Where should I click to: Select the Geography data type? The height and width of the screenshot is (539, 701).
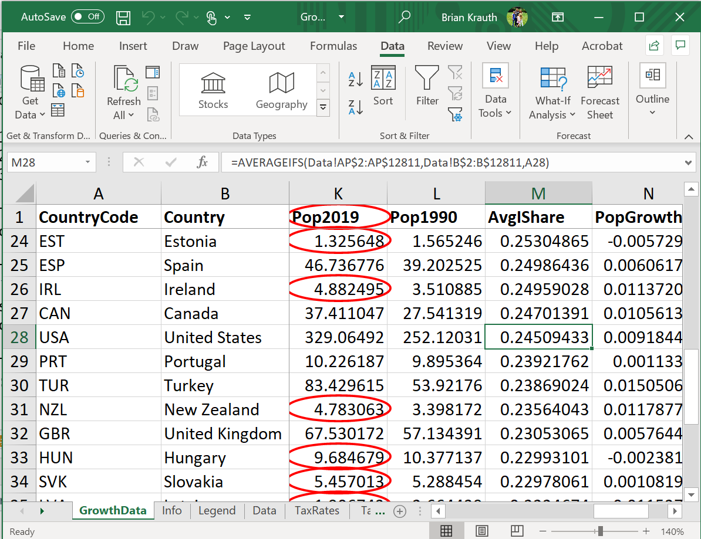(x=281, y=90)
